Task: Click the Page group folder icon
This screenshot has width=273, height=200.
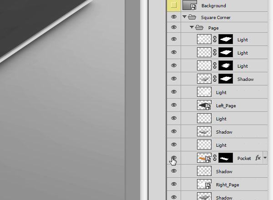Action: click(x=199, y=28)
